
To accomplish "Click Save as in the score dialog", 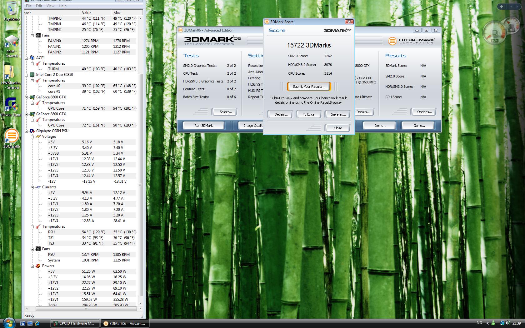I will pos(338,114).
